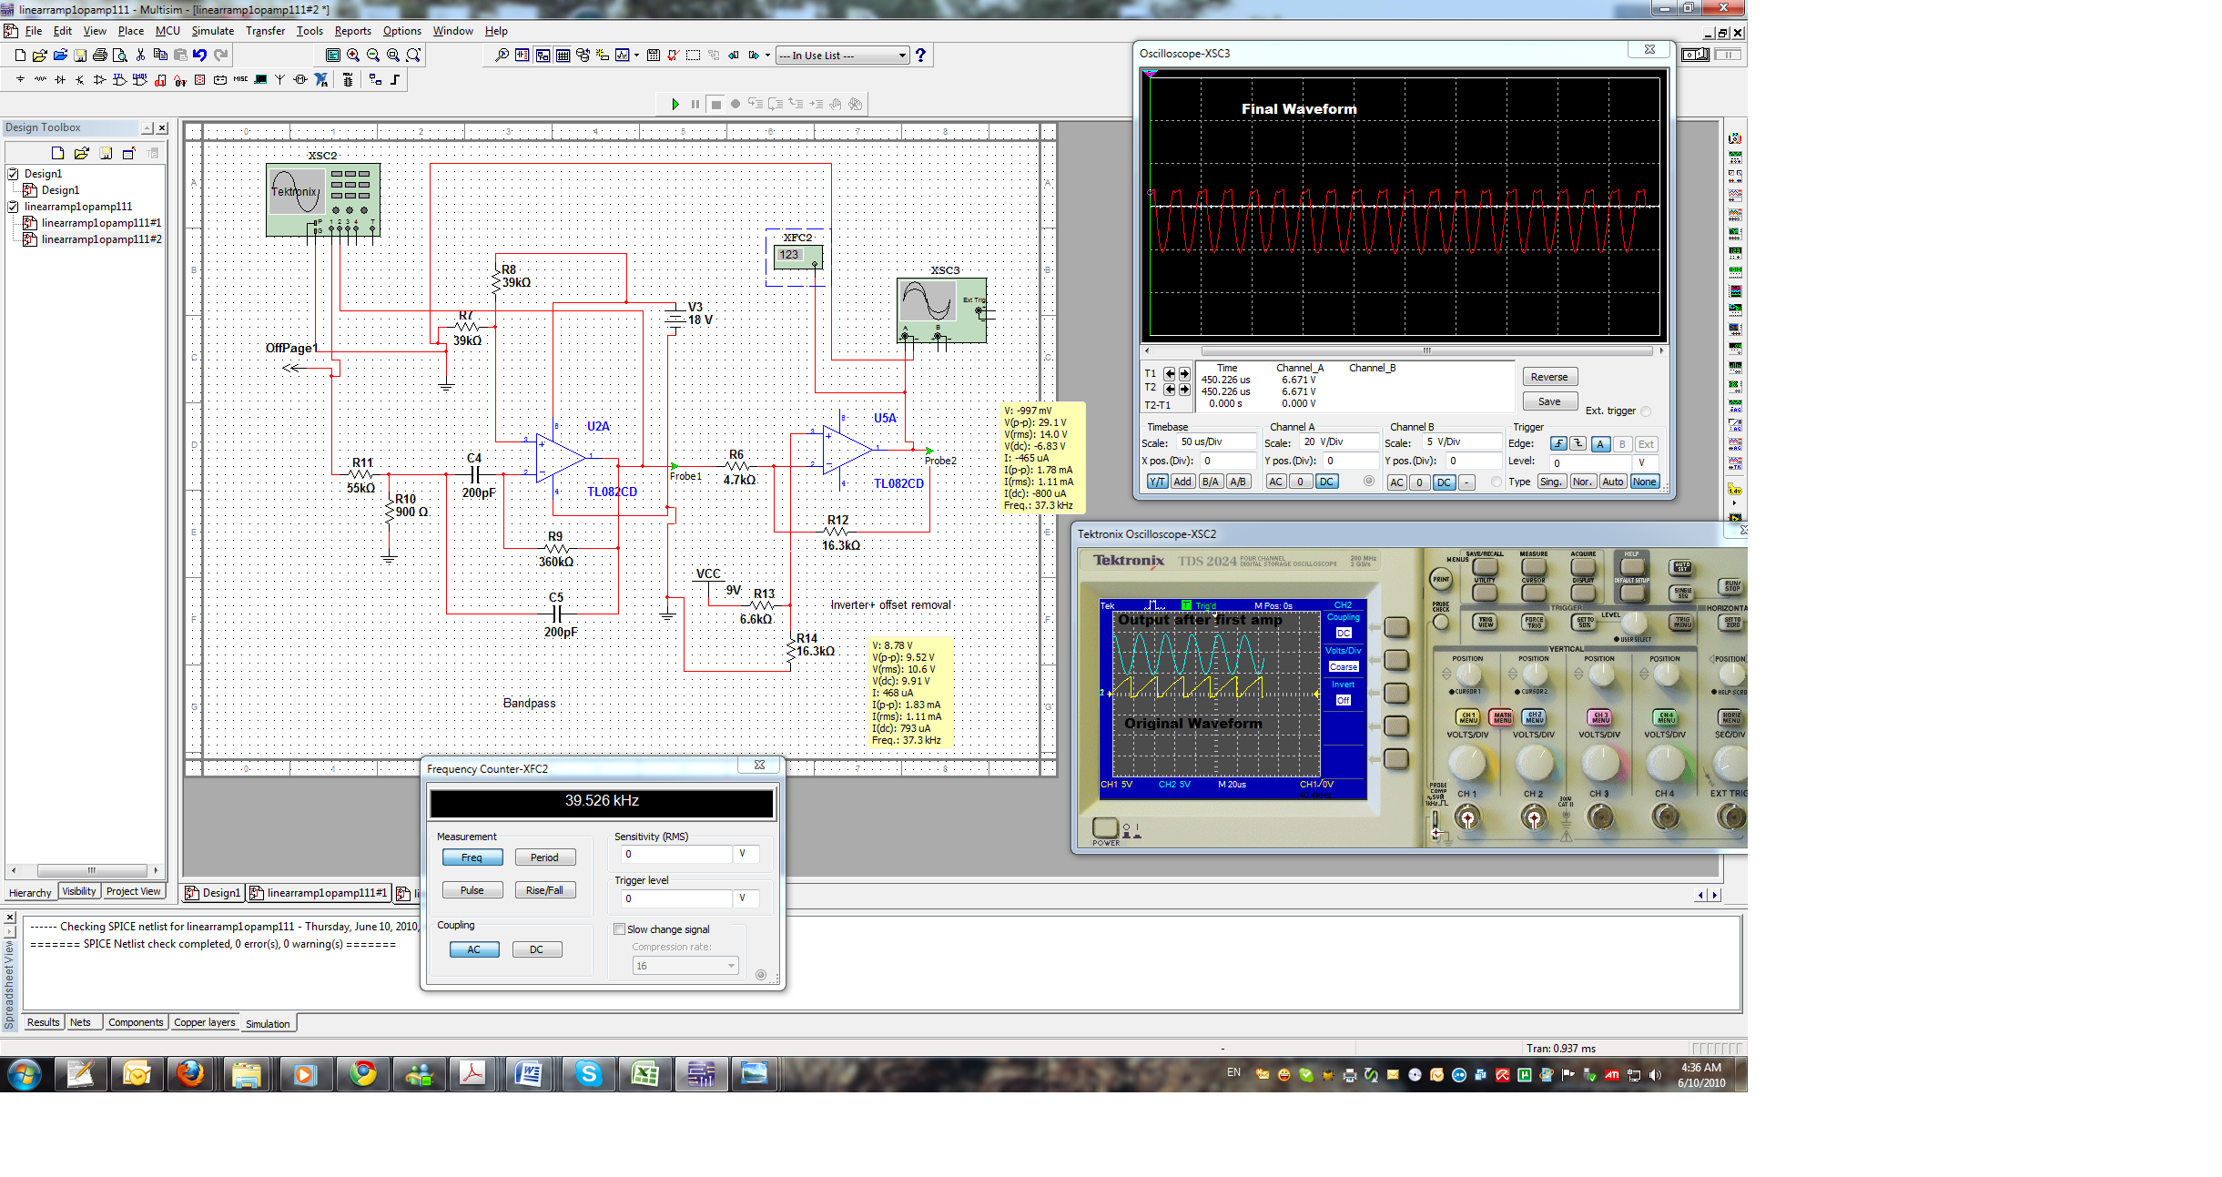This screenshot has height=1177, width=2222.
Task: Open the MISC component group
Action: pos(240,80)
